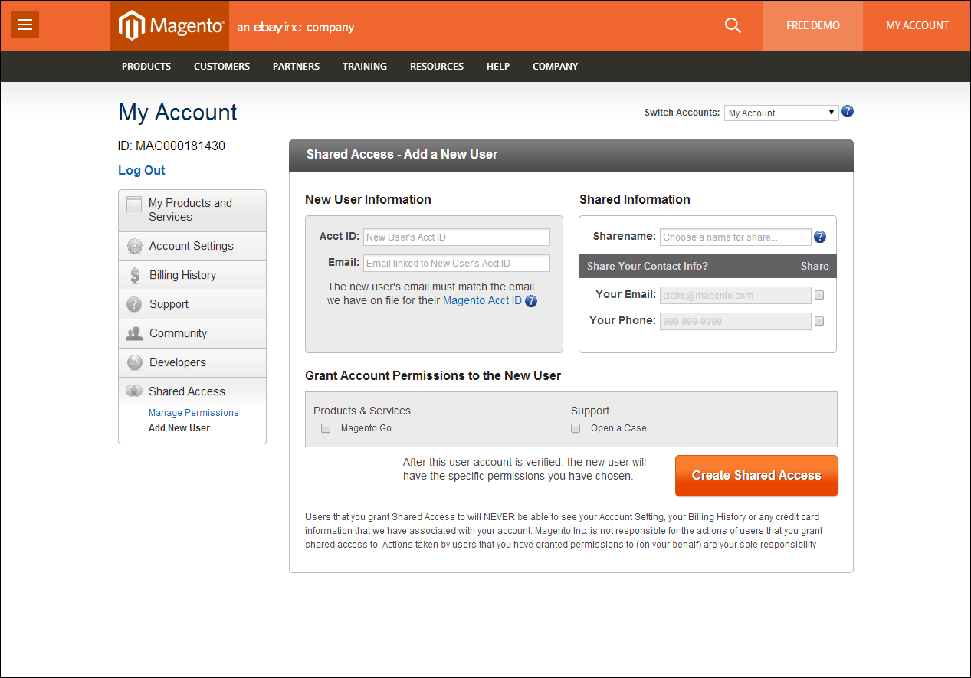Click Log Out link
This screenshot has height=678, width=971.
coord(142,170)
